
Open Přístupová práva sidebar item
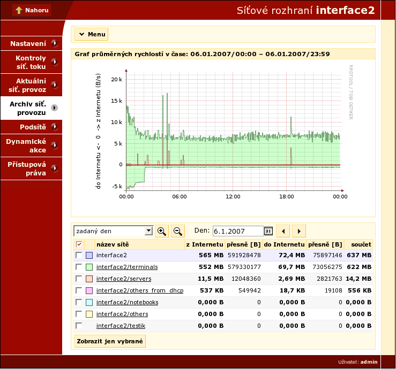31,168
